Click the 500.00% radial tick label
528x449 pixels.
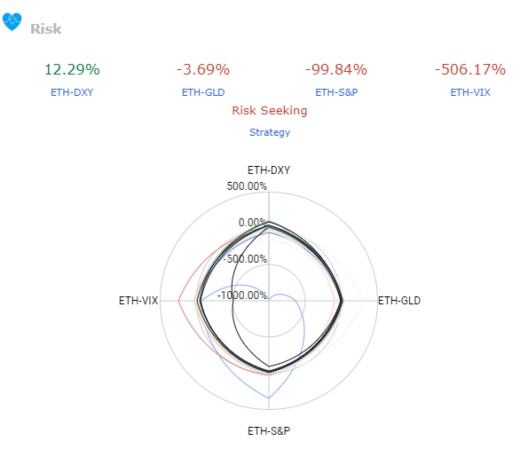click(247, 186)
